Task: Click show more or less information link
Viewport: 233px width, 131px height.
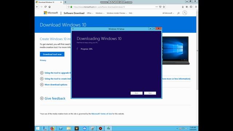Action: (x=176, y=79)
